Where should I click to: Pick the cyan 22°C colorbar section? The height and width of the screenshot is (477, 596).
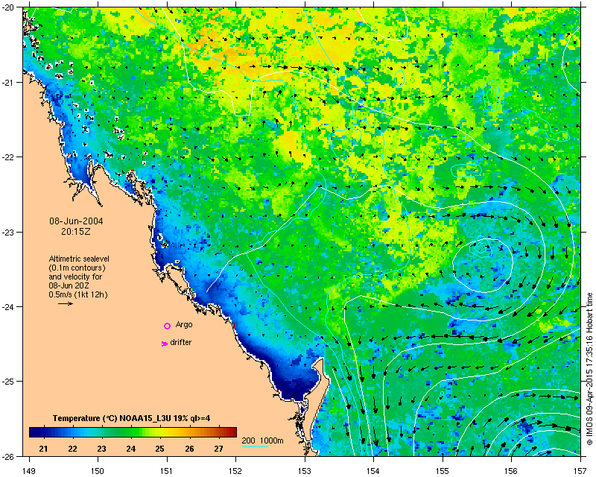72,432
